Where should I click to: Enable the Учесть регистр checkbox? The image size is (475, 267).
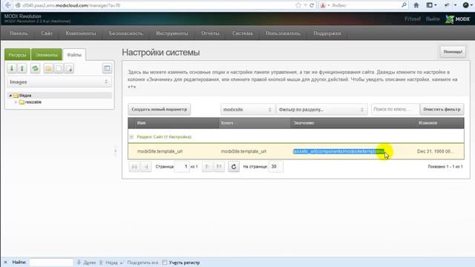click(165, 263)
